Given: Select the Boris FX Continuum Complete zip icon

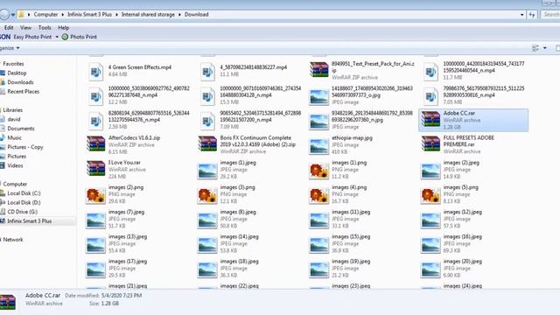Looking at the screenshot, I should 207,143.
